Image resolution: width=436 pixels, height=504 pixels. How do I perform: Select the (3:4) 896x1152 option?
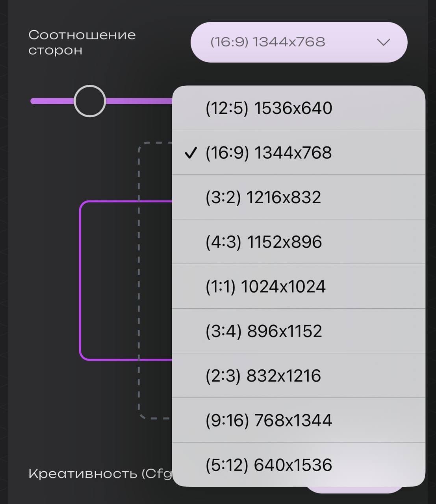[x=263, y=331]
